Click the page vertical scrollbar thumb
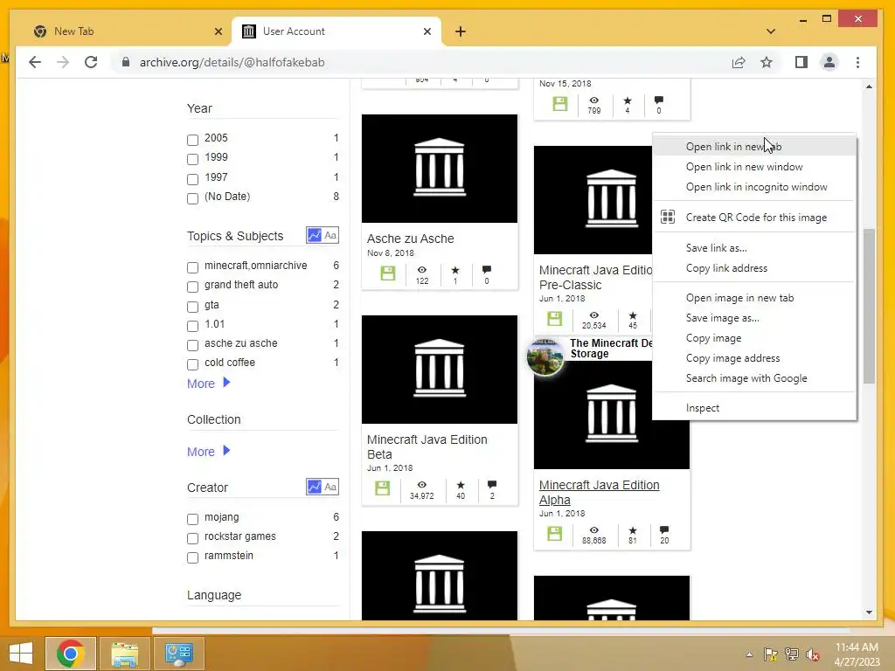The image size is (895, 671). tap(869, 306)
